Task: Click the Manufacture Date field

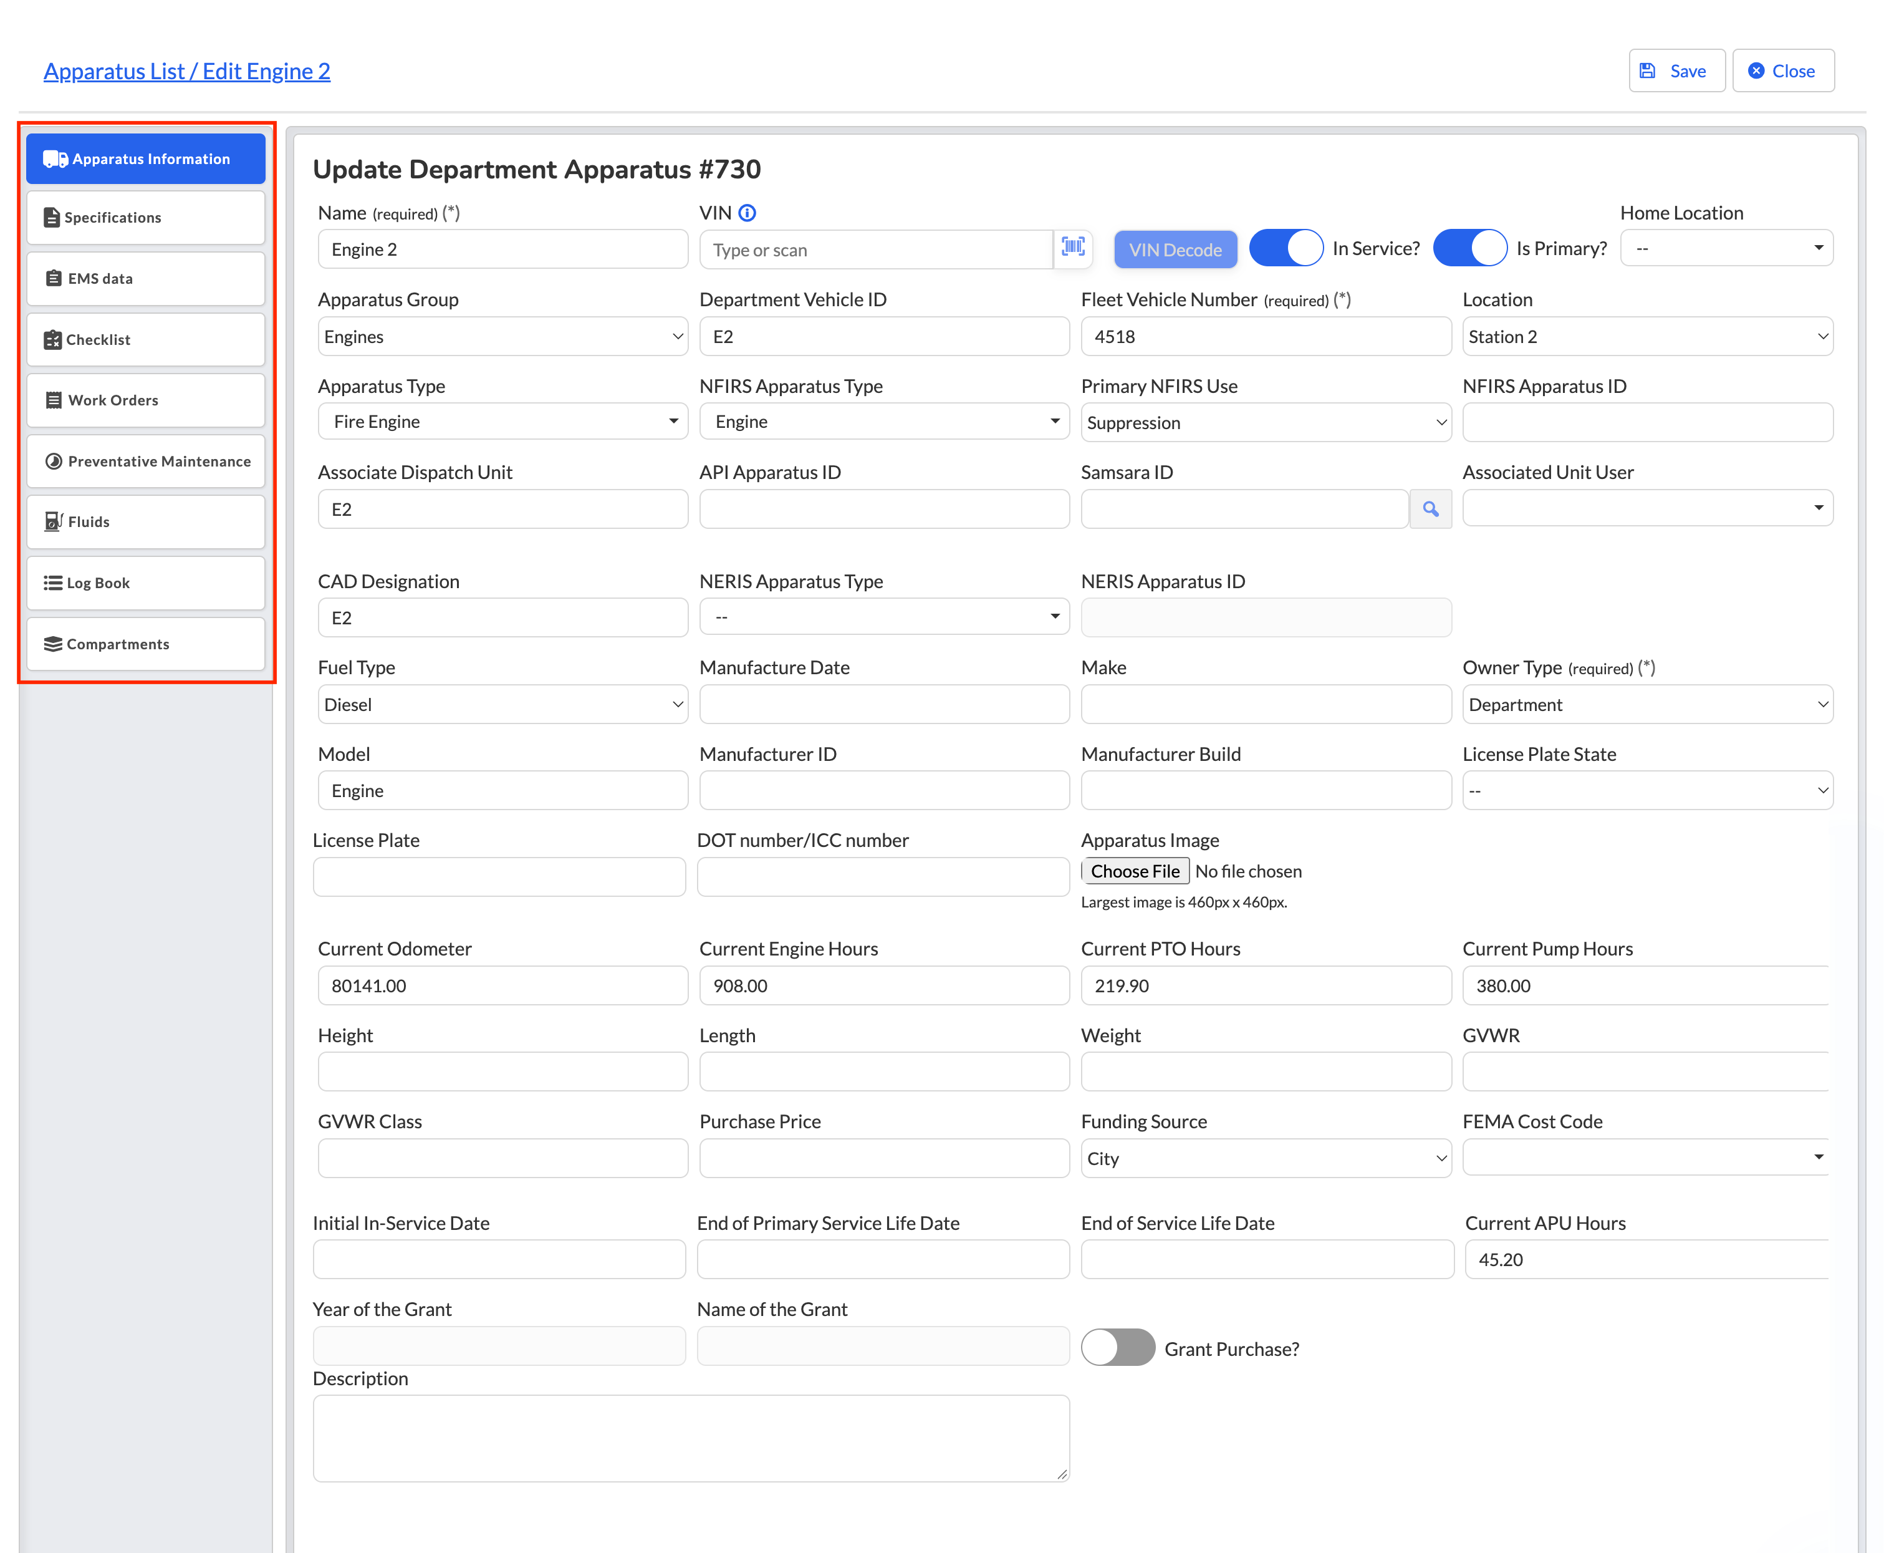Action: click(x=884, y=704)
